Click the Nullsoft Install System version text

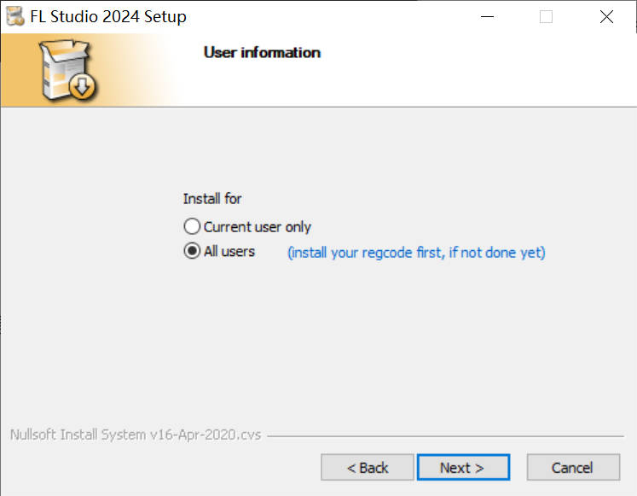[x=136, y=435]
